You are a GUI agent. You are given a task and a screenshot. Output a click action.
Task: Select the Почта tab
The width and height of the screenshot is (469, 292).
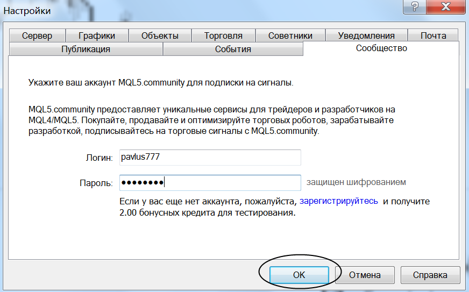click(433, 35)
